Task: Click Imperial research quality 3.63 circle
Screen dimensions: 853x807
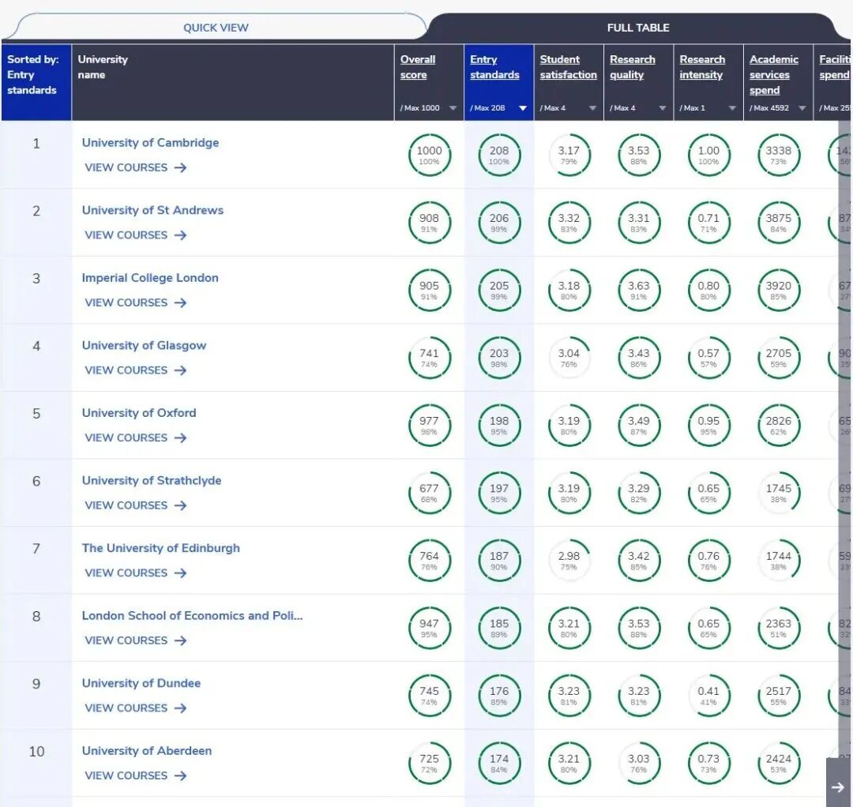Action: click(639, 290)
